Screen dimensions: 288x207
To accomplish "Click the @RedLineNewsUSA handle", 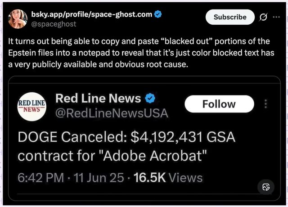I will point(112,113).
